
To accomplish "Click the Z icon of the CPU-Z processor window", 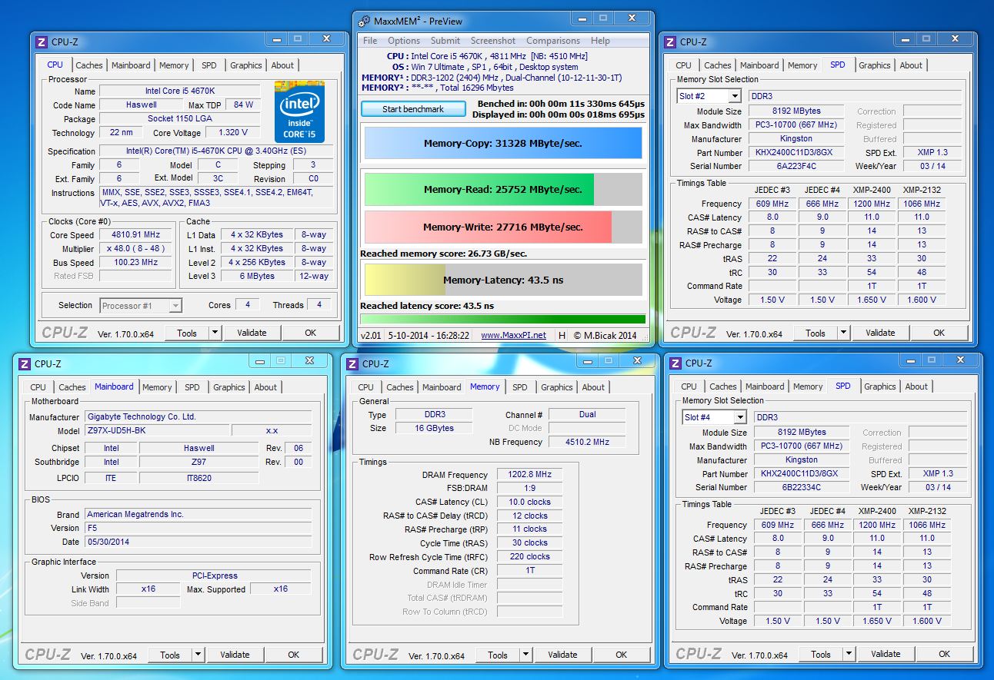I will click(x=42, y=42).
